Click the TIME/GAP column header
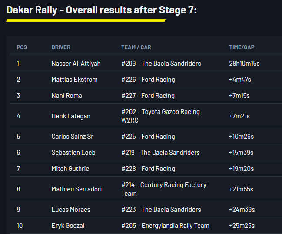This screenshot has width=282, height=234. [242, 47]
